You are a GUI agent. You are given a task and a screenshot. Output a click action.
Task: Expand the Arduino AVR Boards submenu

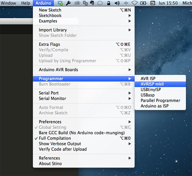[x=58, y=70]
